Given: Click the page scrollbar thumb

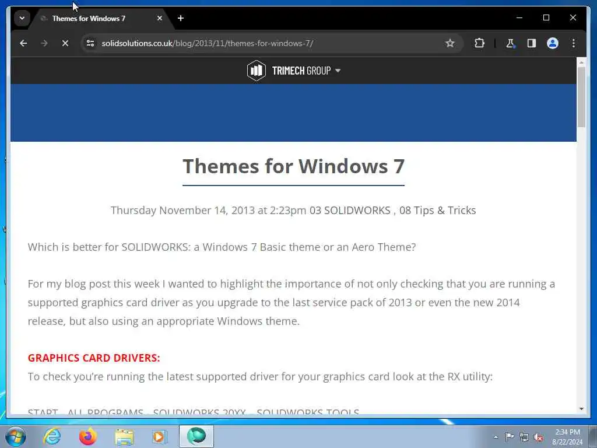Looking at the screenshot, I should click(x=581, y=97).
